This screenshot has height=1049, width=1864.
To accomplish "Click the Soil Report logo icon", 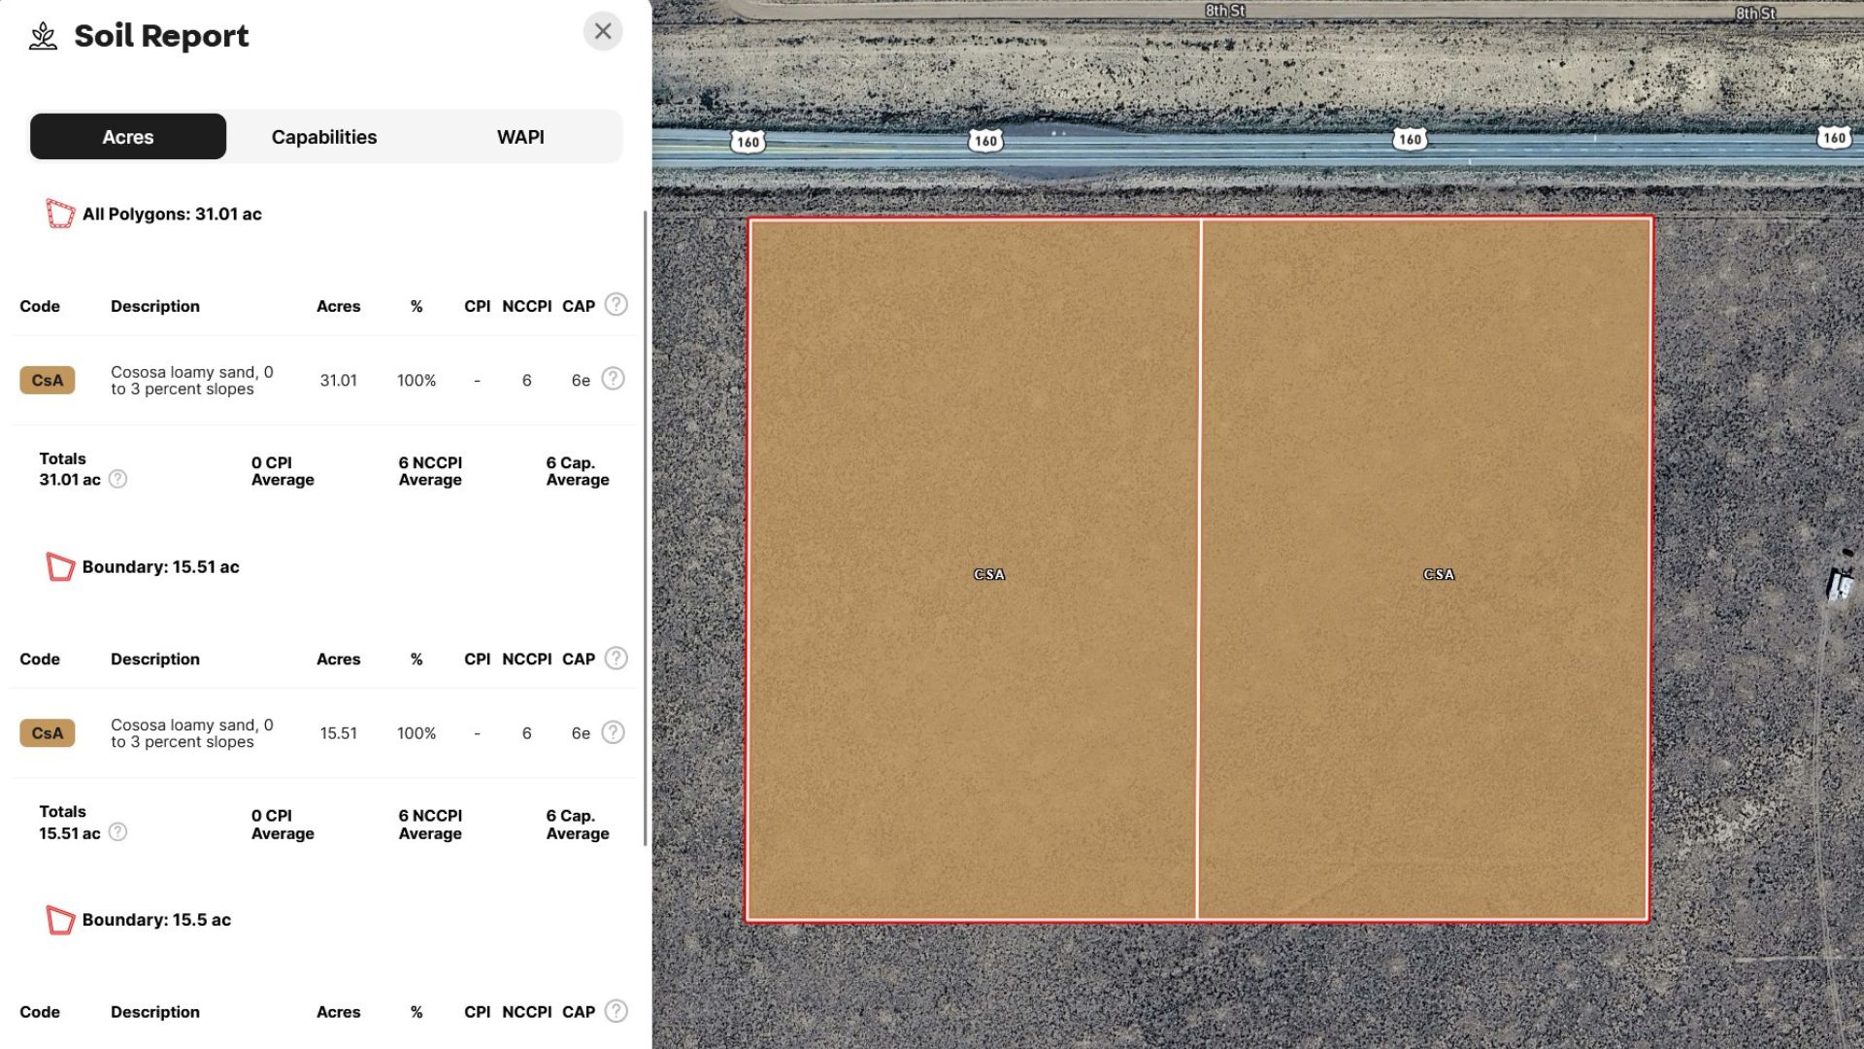I will 43,36.
